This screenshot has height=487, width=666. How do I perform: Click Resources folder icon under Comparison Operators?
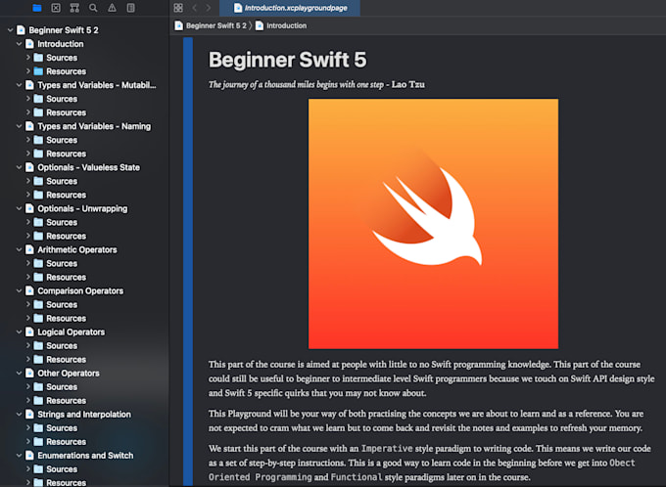pyautogui.click(x=38, y=318)
